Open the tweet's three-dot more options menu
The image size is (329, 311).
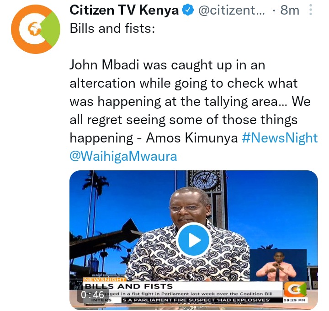coord(311,10)
